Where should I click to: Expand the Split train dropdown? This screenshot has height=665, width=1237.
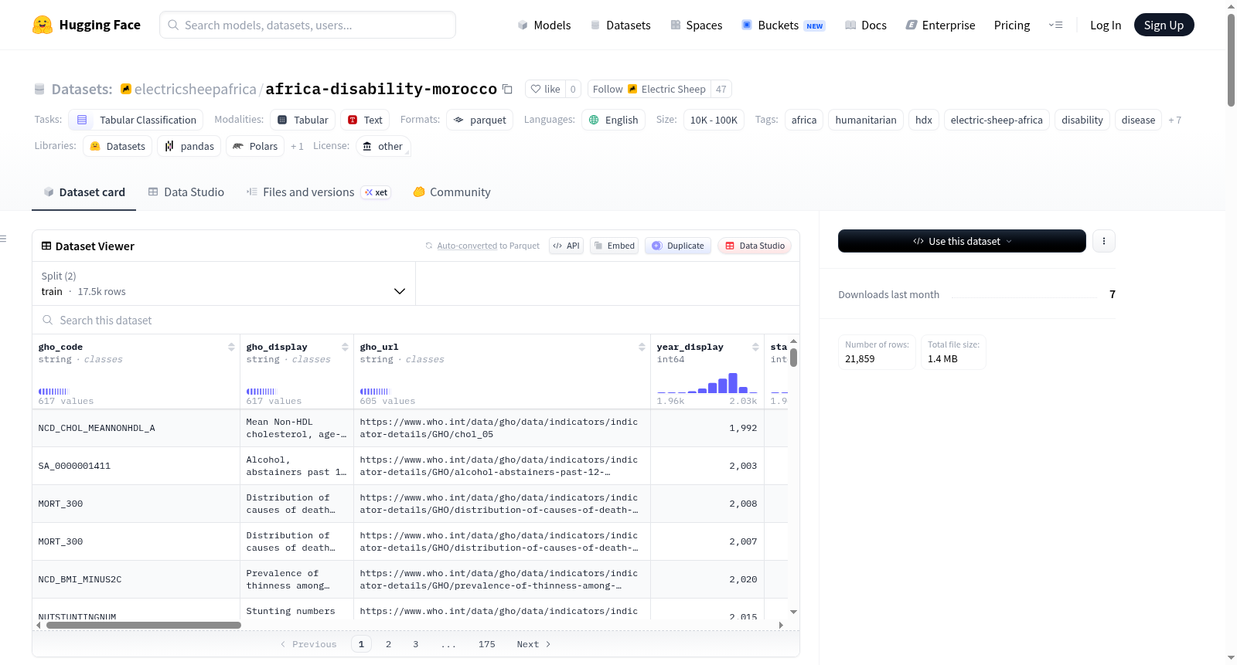coord(223,283)
